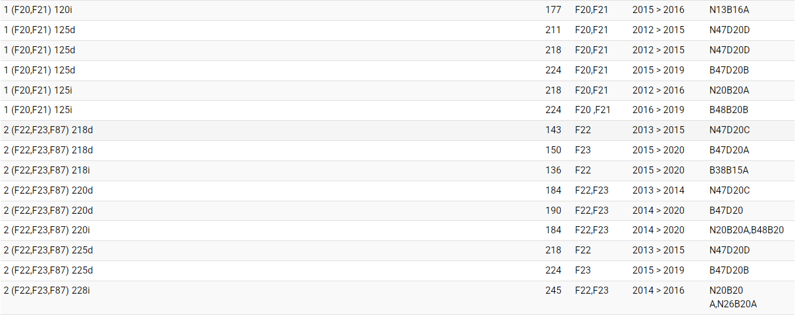Click power value 177 for 120i
The height and width of the screenshot is (315, 797).
553,10
